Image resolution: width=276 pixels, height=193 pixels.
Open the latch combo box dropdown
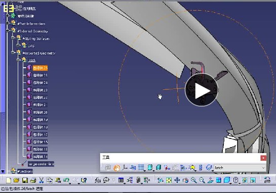tap(263, 168)
